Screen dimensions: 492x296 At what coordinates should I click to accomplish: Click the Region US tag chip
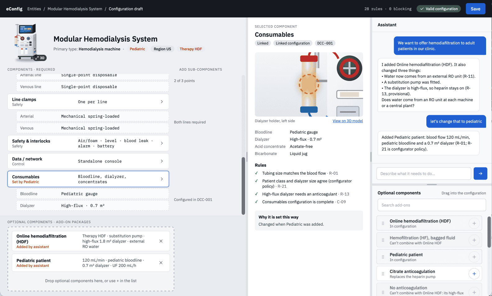click(162, 49)
